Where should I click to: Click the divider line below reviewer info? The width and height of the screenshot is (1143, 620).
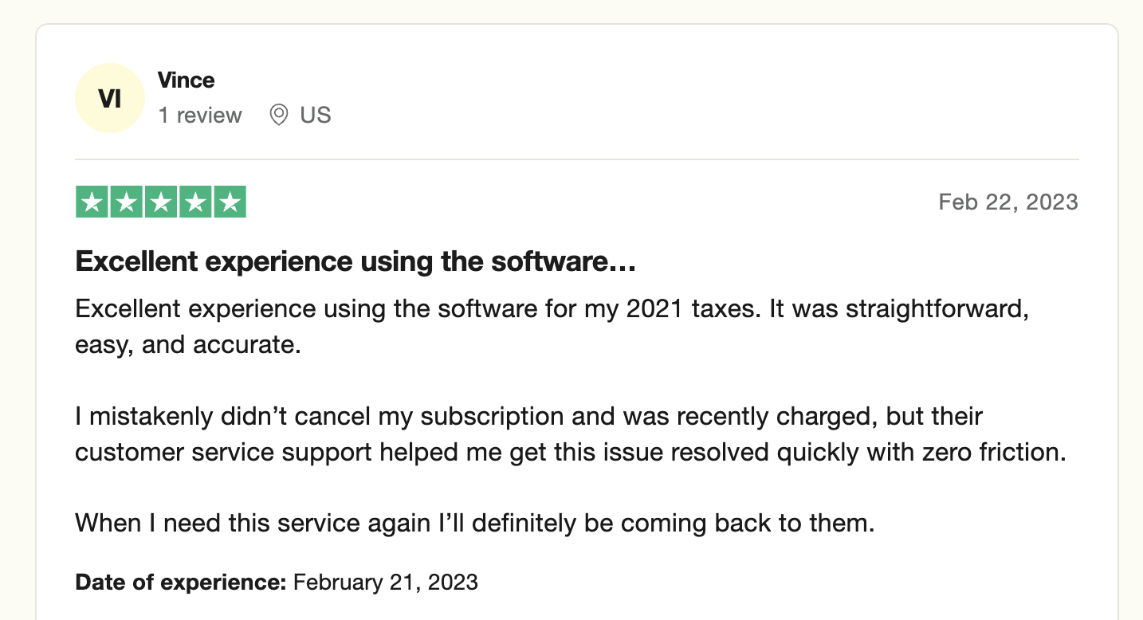tap(576, 159)
